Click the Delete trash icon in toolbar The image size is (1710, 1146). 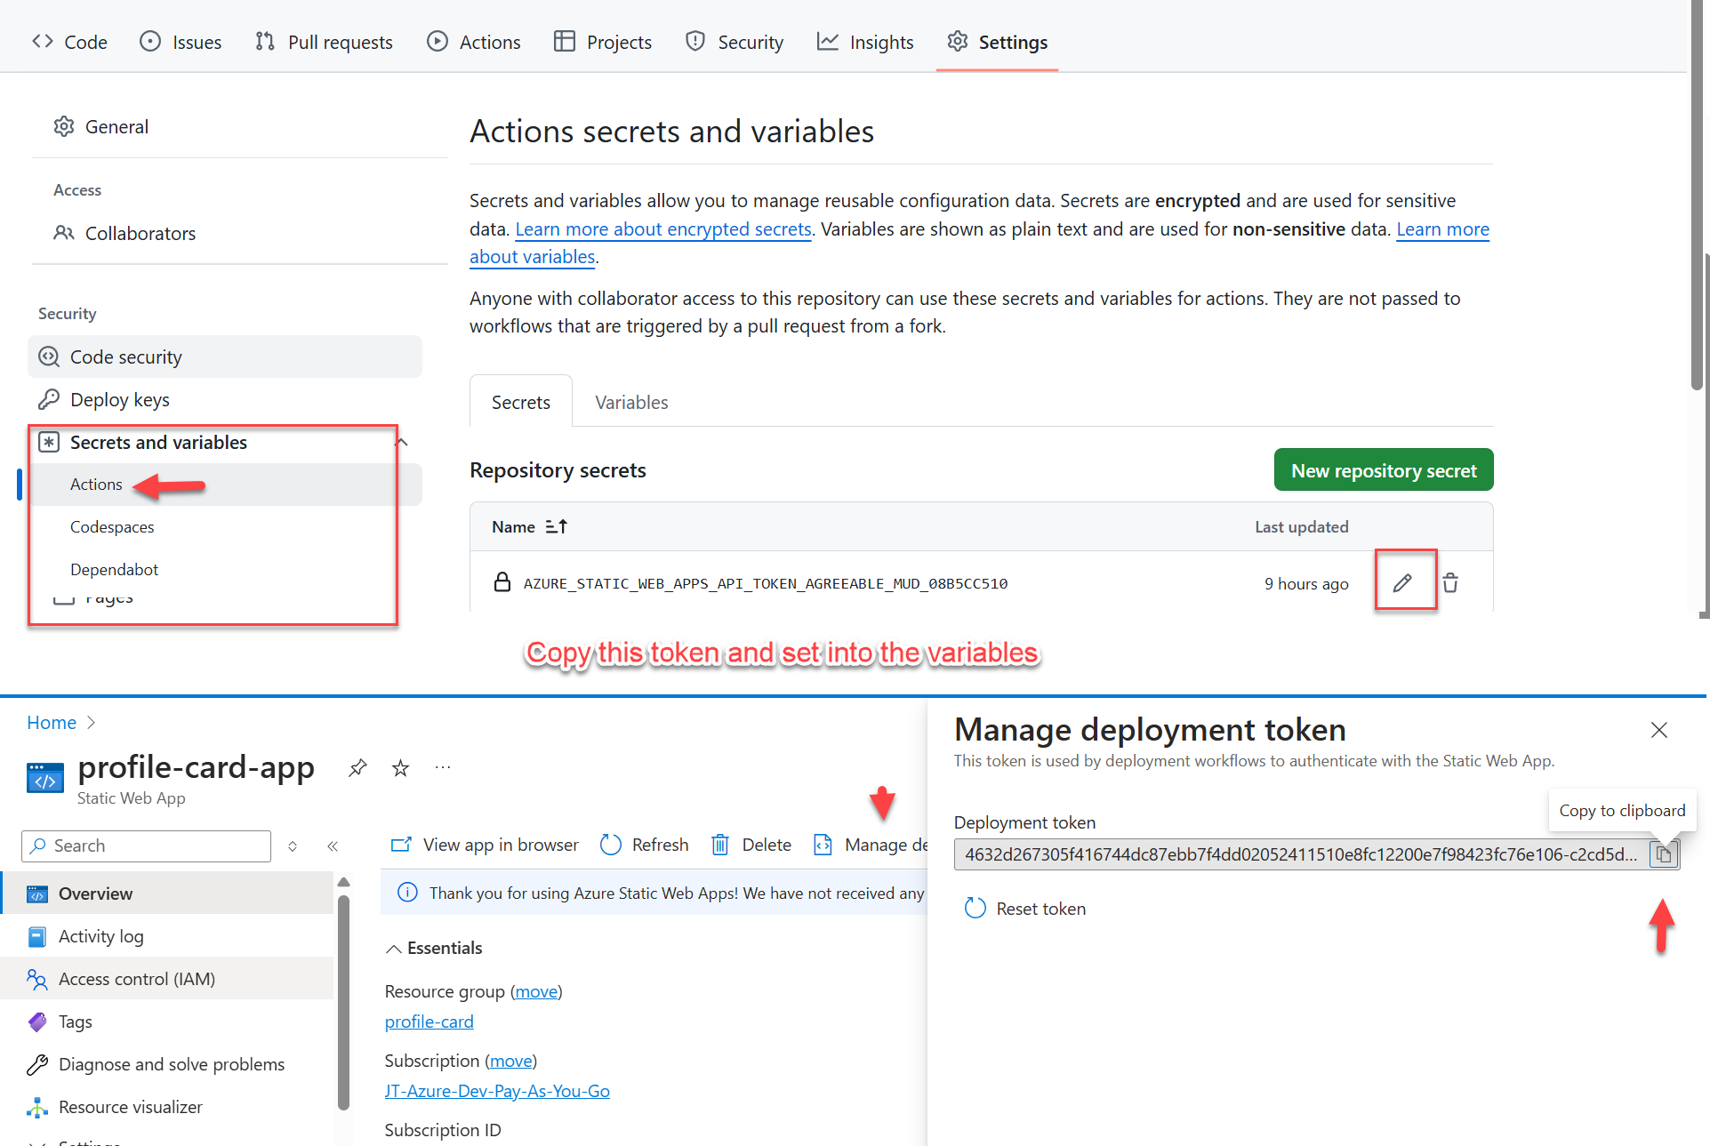[x=720, y=845]
